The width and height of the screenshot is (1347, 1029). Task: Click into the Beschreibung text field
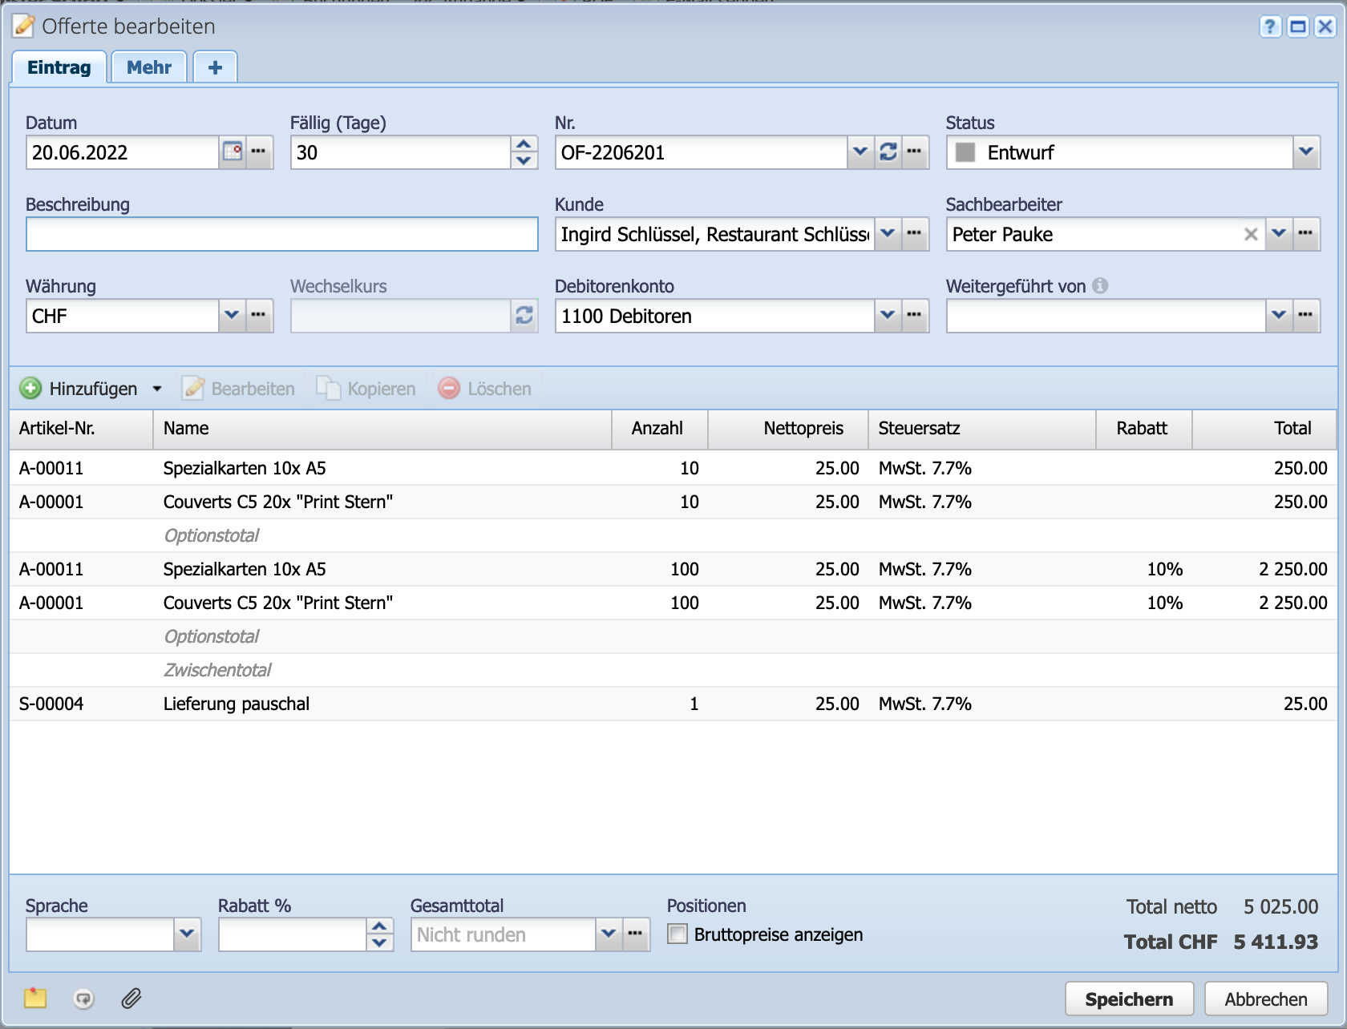281,234
